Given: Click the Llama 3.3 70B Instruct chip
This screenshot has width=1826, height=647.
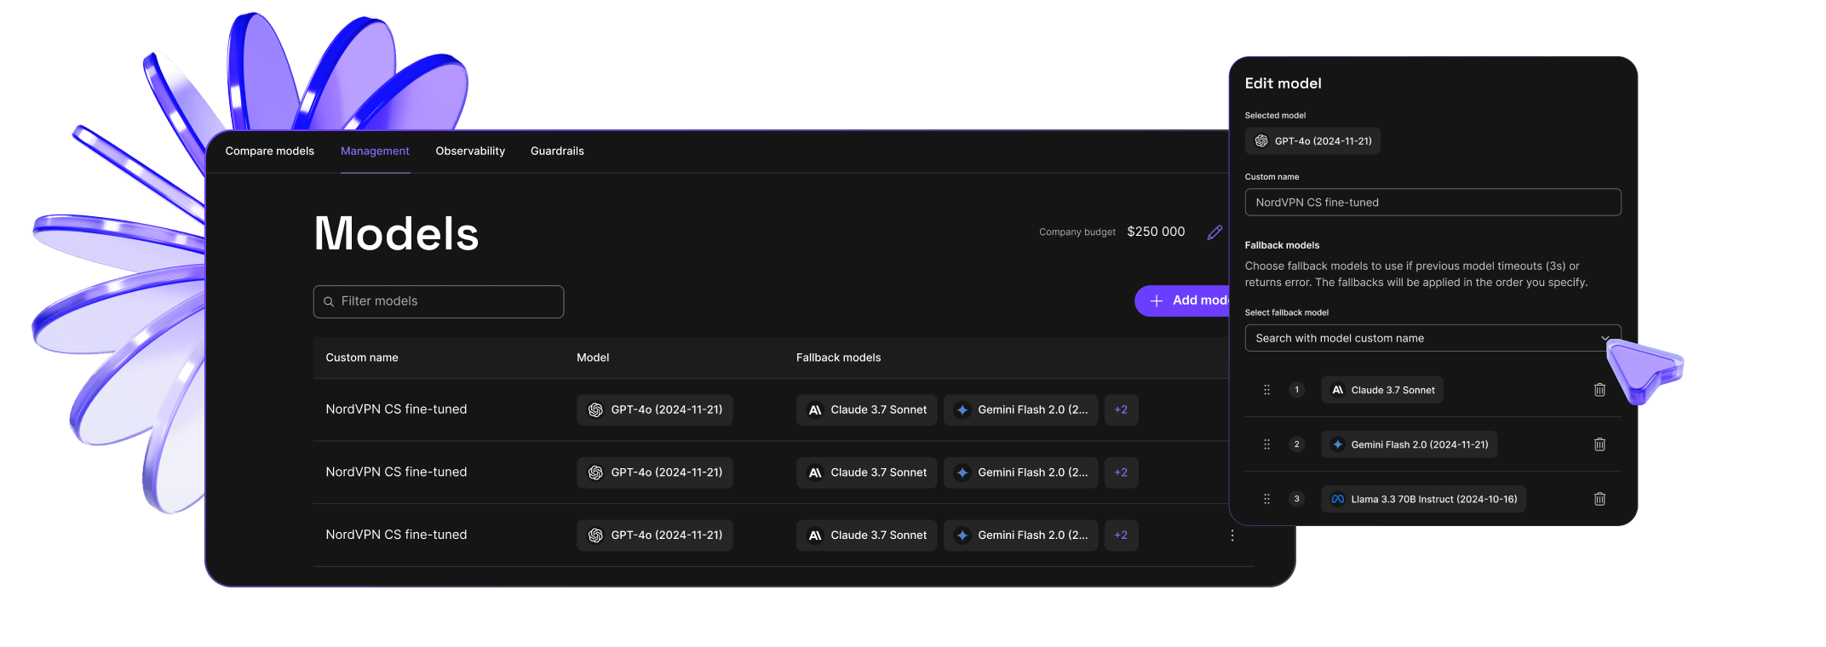Looking at the screenshot, I should [x=1423, y=499].
